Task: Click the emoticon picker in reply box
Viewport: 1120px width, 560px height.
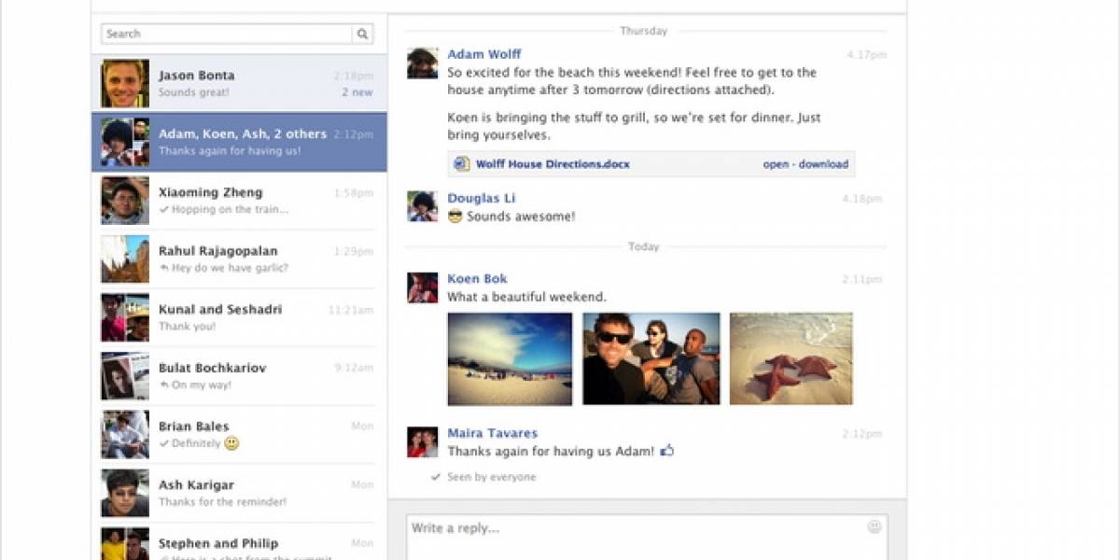Action: tap(875, 526)
